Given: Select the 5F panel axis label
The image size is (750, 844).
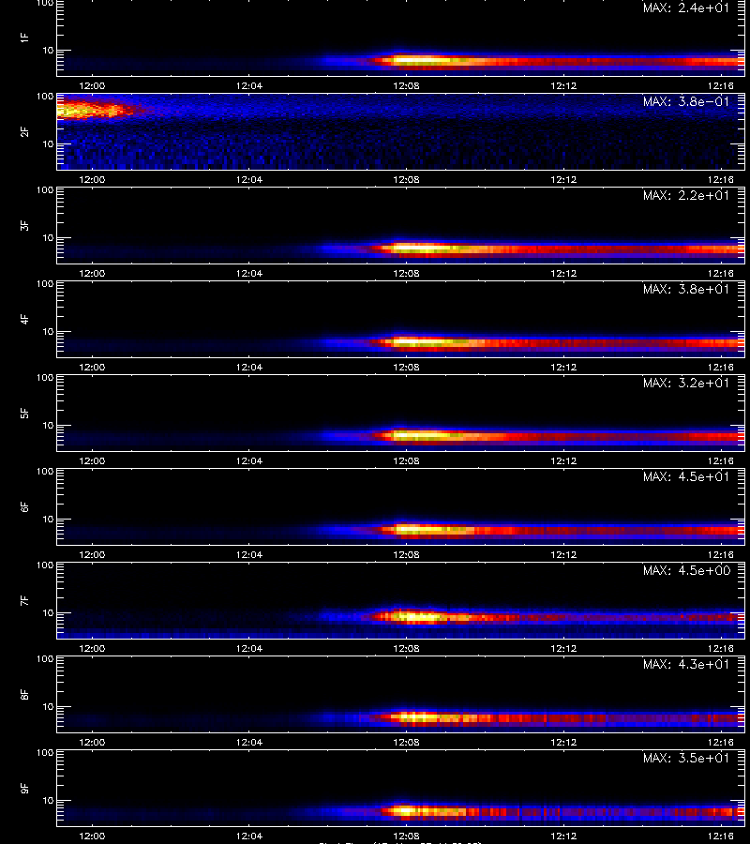Looking at the screenshot, I should tap(24, 413).
